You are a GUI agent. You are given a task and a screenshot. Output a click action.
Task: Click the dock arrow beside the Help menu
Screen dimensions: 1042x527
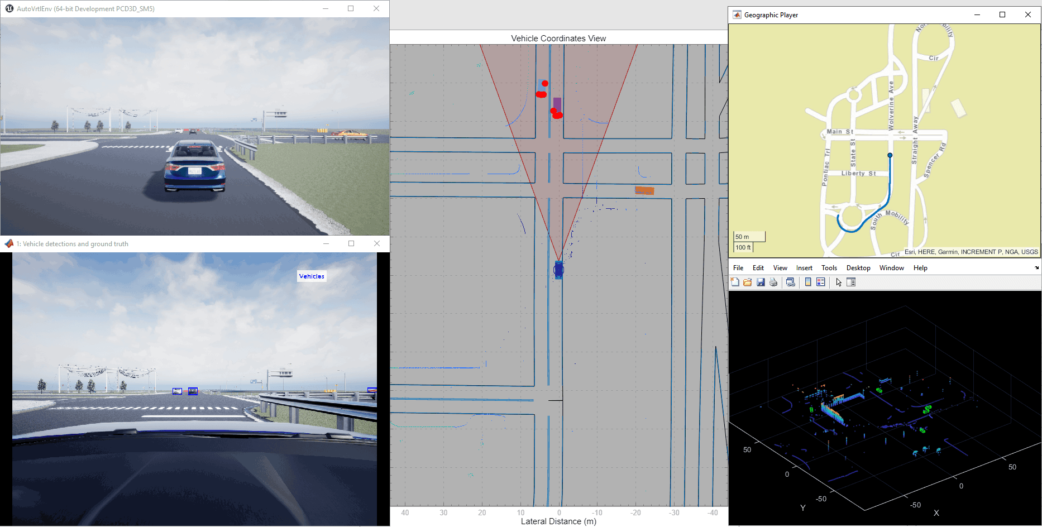(1036, 268)
